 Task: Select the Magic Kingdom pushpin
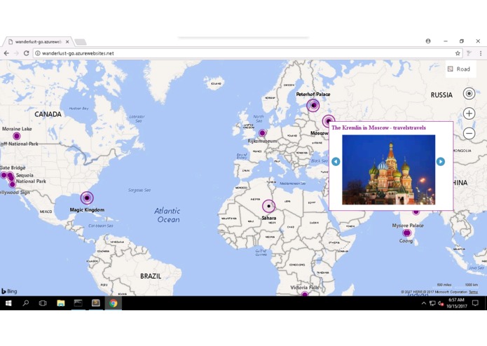pyautogui.click(x=87, y=198)
